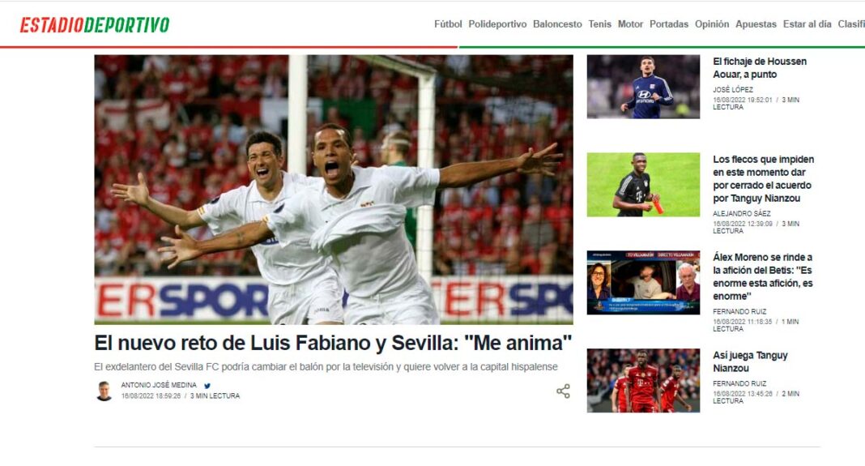View the Portadas page
The image size is (865, 466).
click(669, 24)
